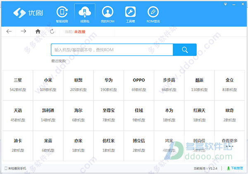Open the 工具箱 wrench toolbox icon
Screen dimensions: 248x174
tap(130, 12)
